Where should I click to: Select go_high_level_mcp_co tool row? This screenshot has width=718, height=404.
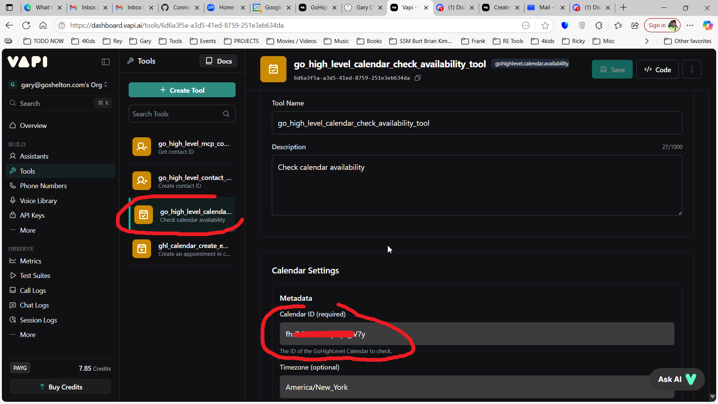182,147
